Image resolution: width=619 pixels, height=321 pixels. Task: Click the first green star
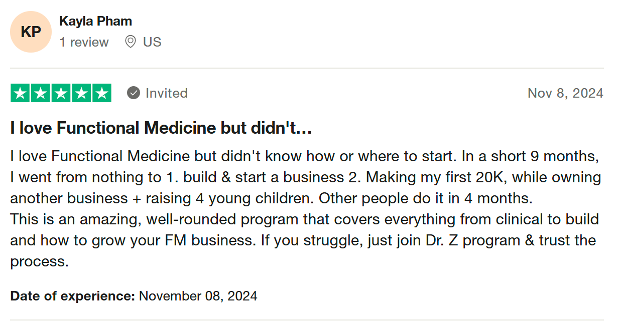point(20,93)
